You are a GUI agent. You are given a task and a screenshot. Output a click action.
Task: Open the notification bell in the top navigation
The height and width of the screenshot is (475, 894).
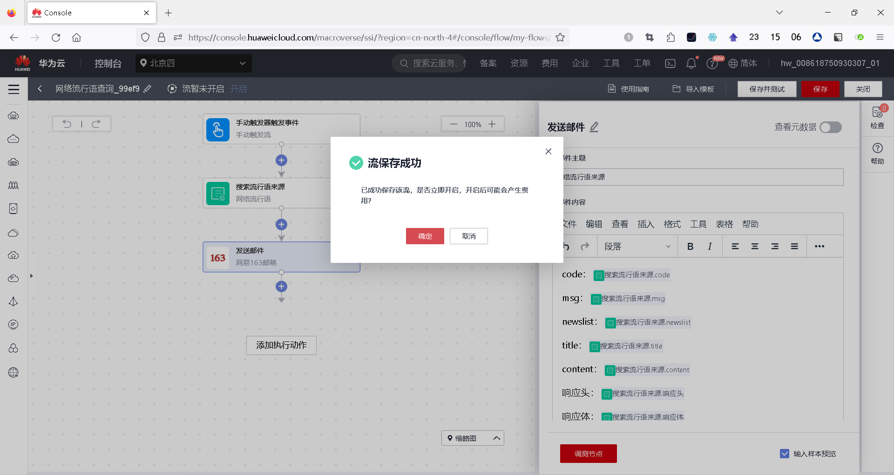tap(691, 63)
